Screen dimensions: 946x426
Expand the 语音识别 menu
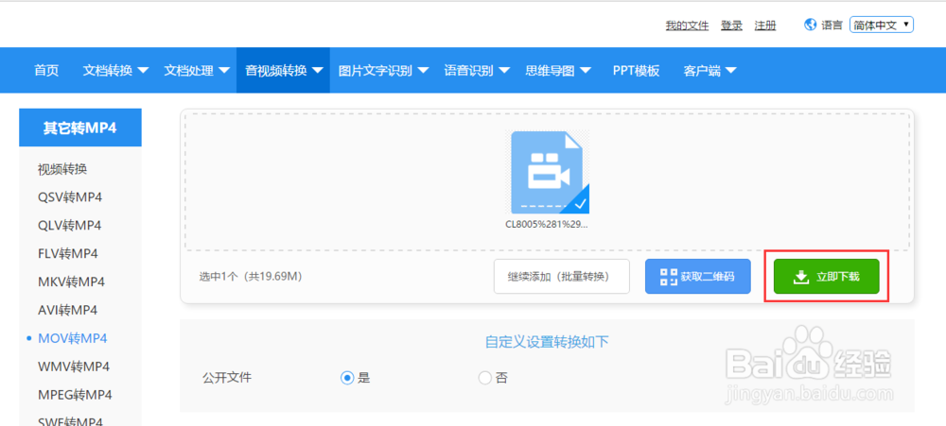477,71
